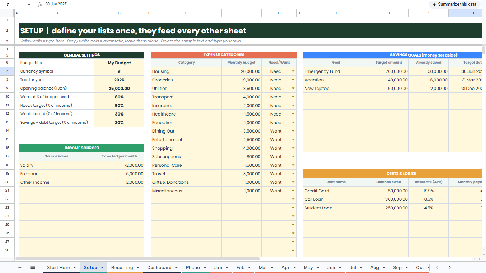Click the horizontal scrollbar thumb

tap(137, 259)
